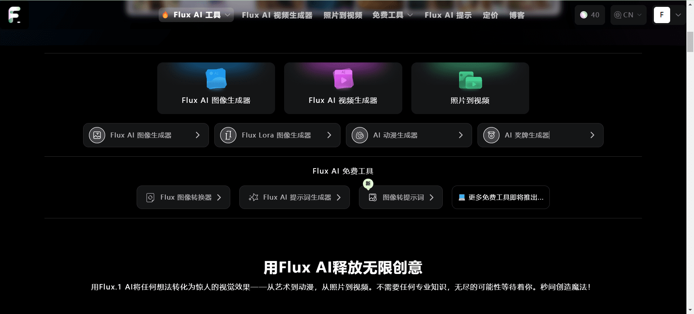
Task: Open the Flux AI 工具 dropdown menu
Action: click(196, 15)
